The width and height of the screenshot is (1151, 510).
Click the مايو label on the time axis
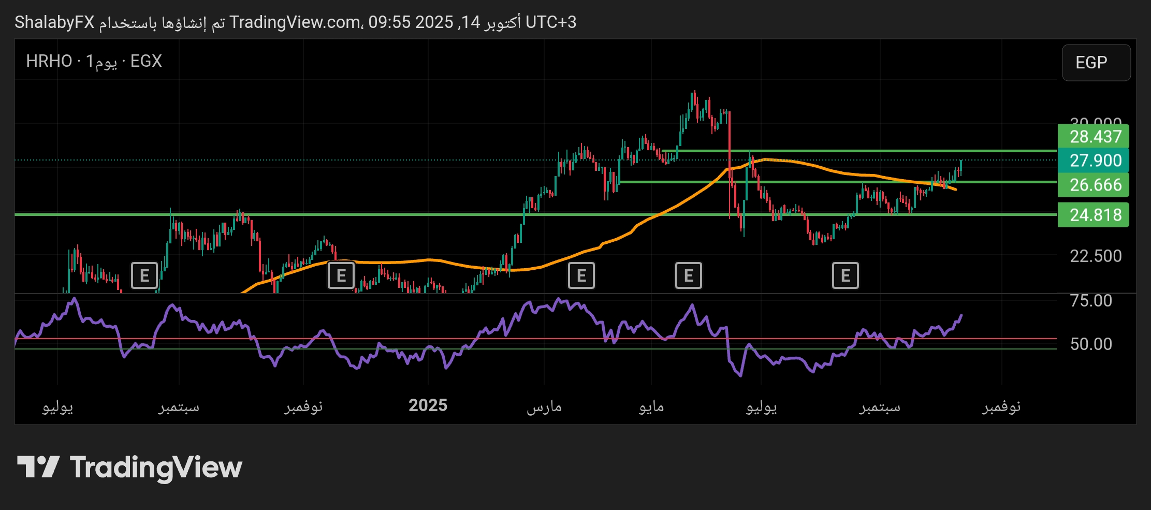(x=651, y=406)
